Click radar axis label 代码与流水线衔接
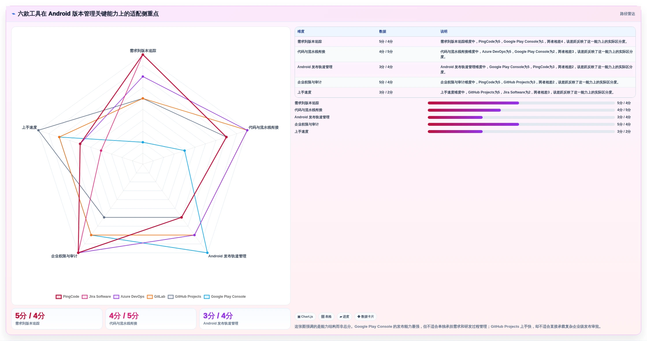Screen dimensions: 647x341 [263, 128]
